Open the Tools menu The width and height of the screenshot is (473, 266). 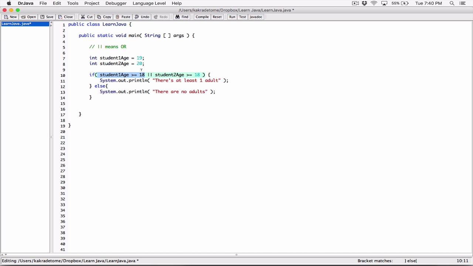tap(73, 3)
